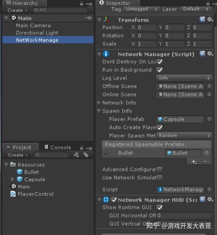Toggle Auto Create Player checkbox
The image size is (217, 235).
pos(160,128)
